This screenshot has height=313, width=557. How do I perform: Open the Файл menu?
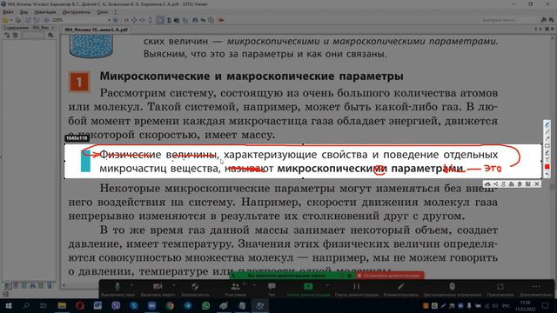[x=8, y=12]
